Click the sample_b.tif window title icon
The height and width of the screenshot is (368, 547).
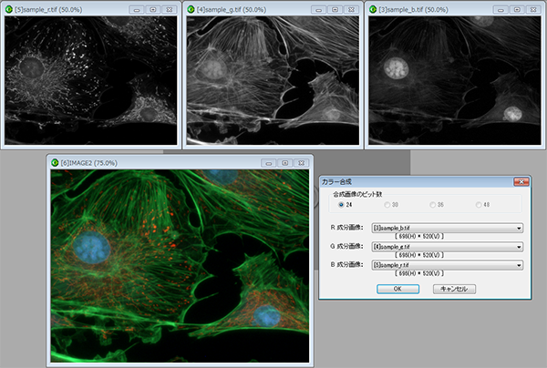(x=371, y=8)
